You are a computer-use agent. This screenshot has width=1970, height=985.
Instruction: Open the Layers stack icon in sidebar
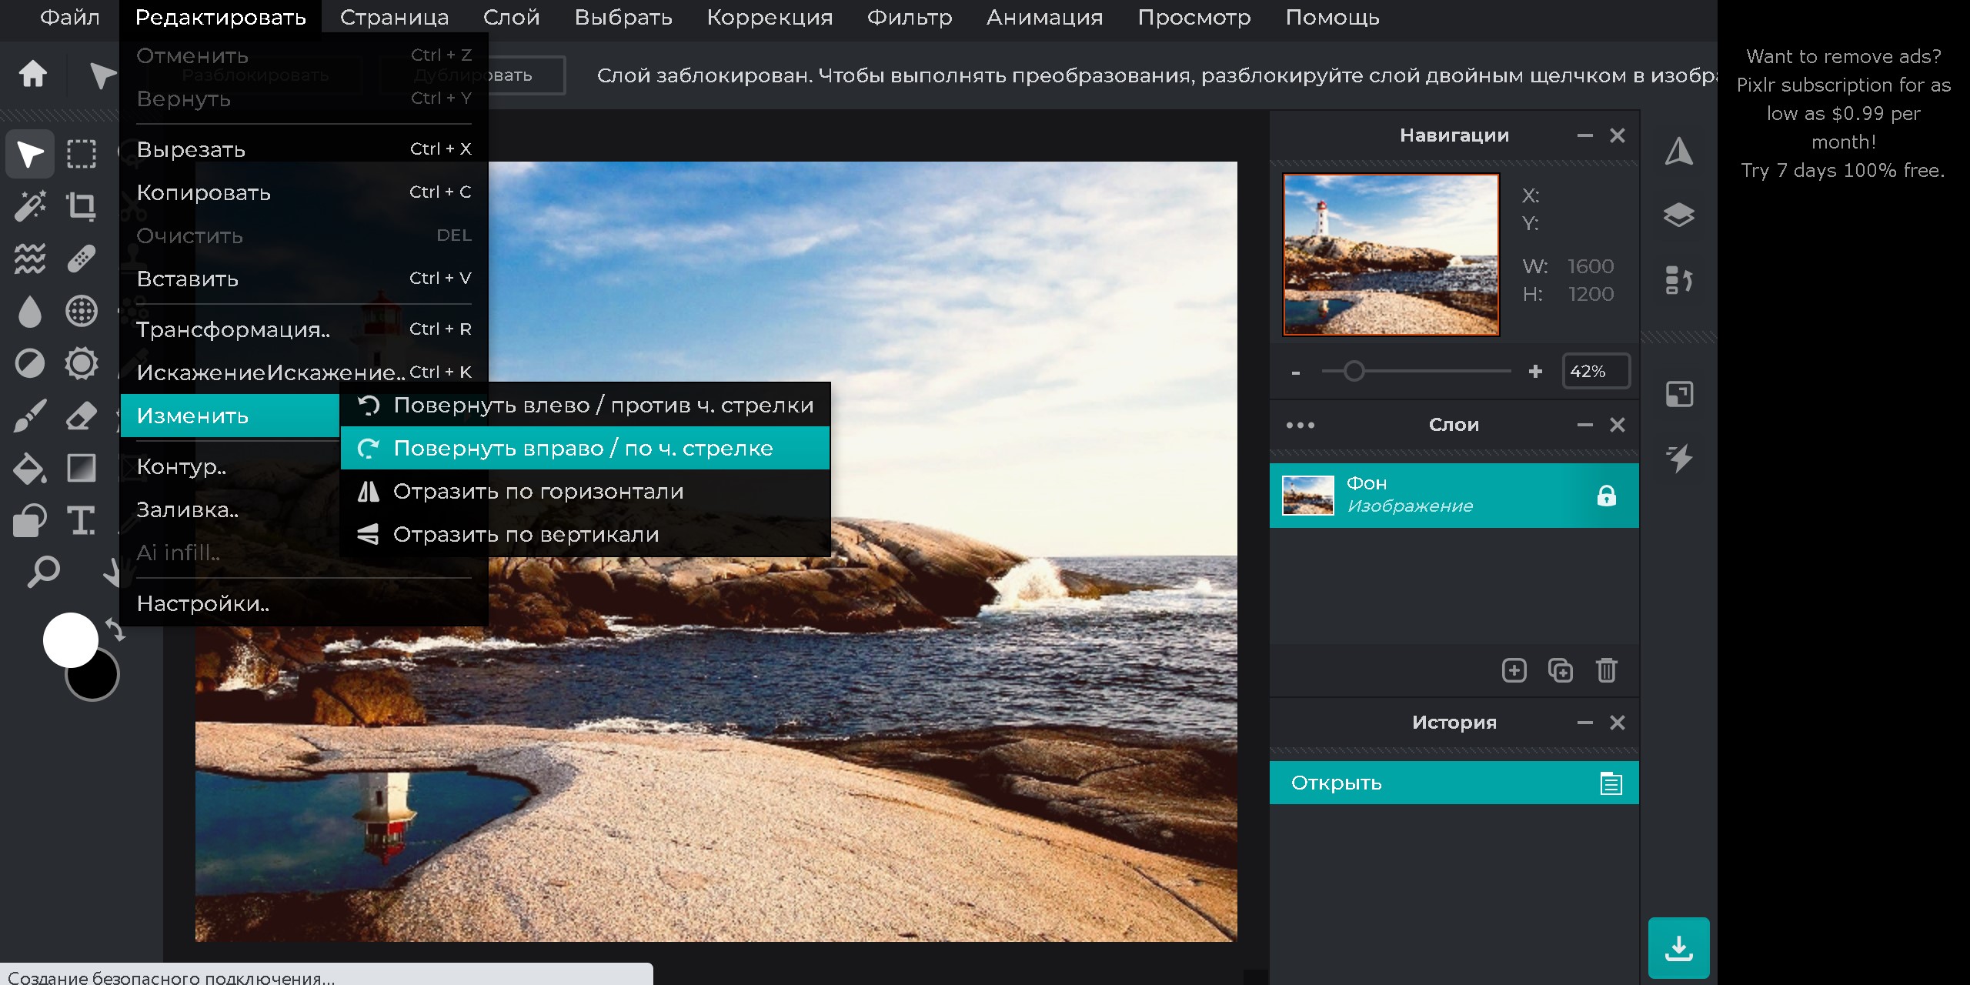tap(1678, 215)
